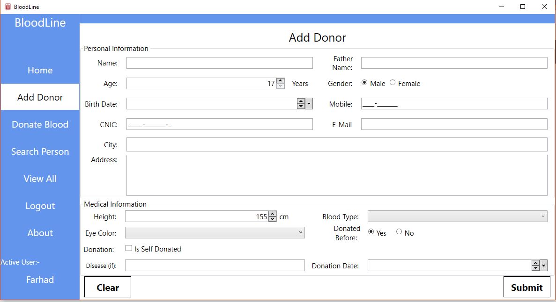
Task: Click the active user name Farhad
Action: (x=40, y=280)
